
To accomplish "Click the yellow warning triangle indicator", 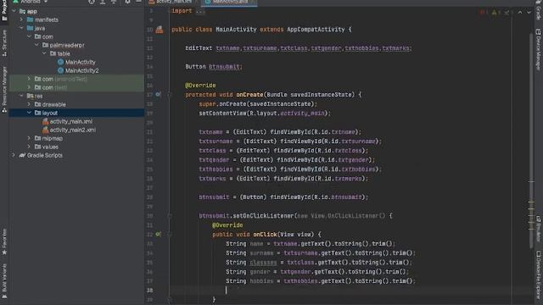I will [495, 13].
